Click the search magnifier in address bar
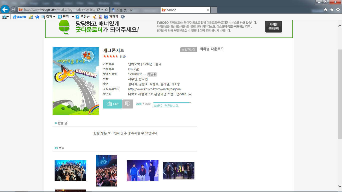342x192 pixels. click(x=98, y=10)
